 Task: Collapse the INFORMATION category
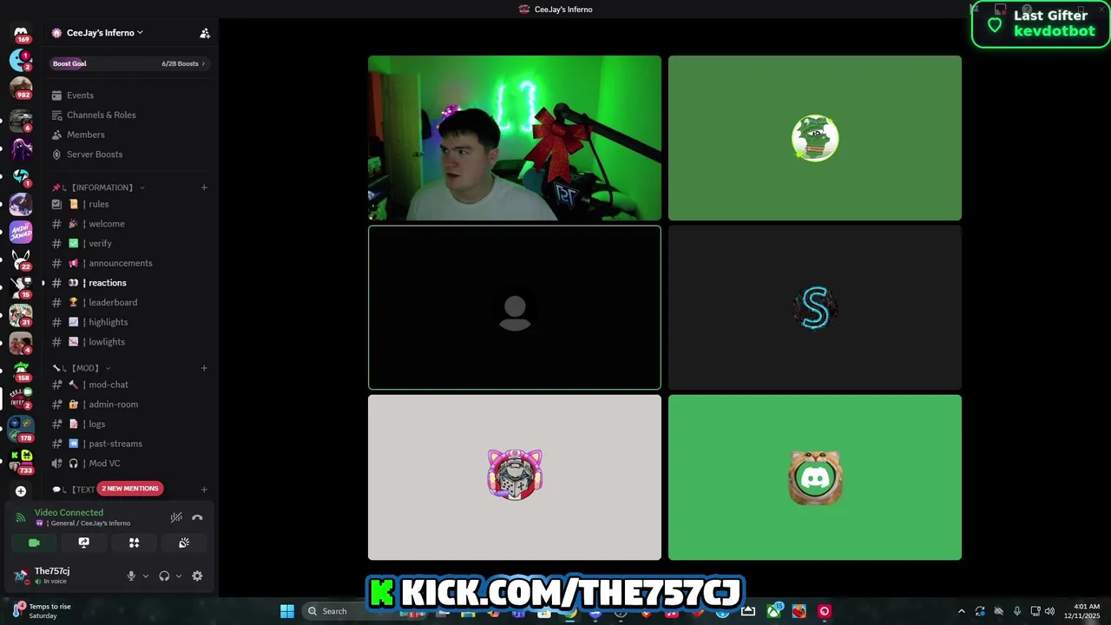pyautogui.click(x=98, y=187)
